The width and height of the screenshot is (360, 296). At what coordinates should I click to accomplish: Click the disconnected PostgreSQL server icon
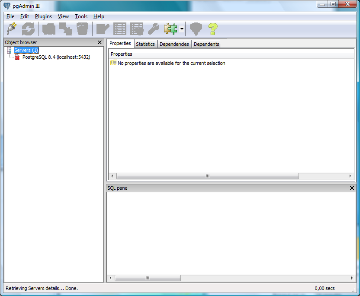point(17,57)
